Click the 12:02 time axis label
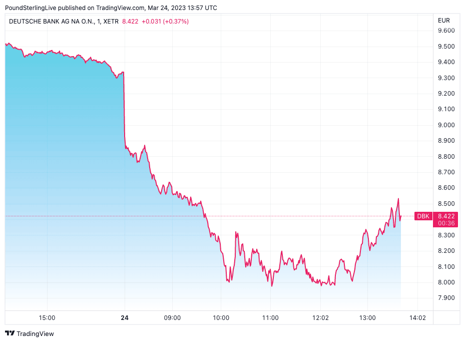Viewport: 465px width, 342px height. point(320,317)
